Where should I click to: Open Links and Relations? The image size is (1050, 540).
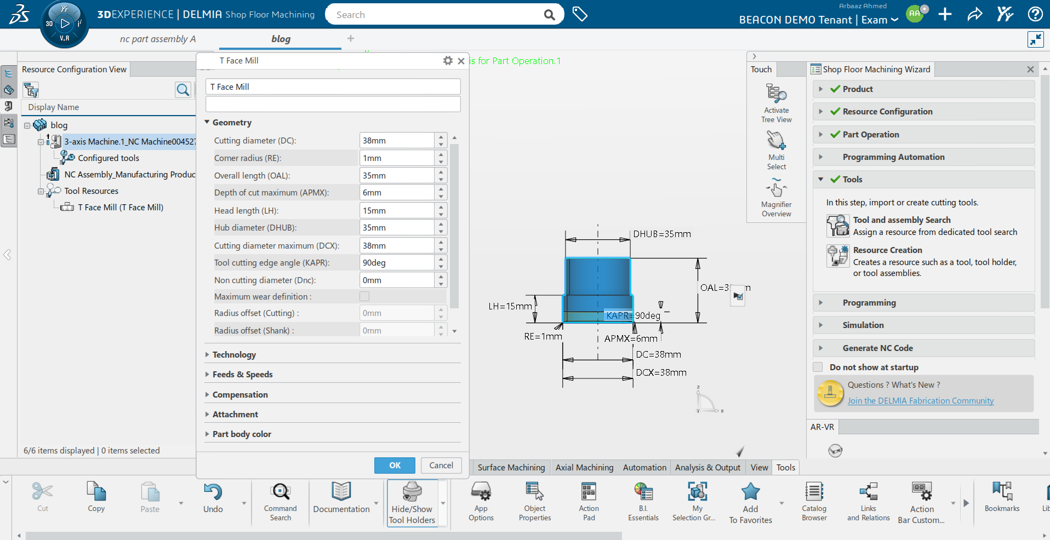(869, 501)
